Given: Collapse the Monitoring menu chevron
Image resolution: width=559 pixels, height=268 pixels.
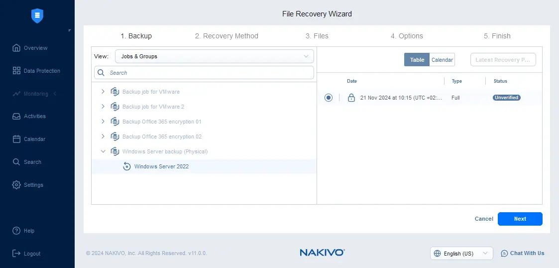Looking at the screenshot, I should [x=55, y=94].
